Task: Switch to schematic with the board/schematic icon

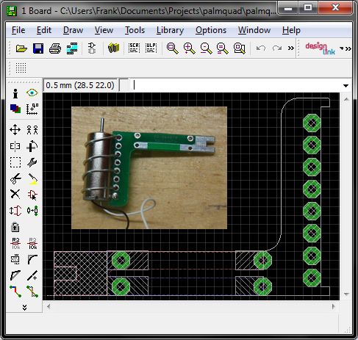Action: [x=92, y=48]
